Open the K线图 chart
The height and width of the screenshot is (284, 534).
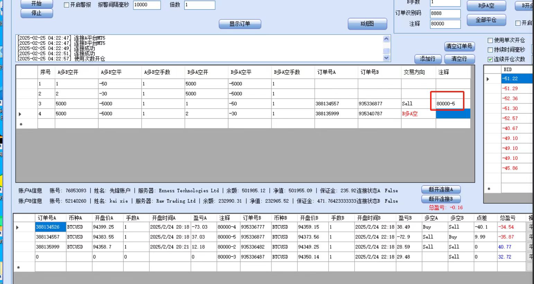coord(367,24)
